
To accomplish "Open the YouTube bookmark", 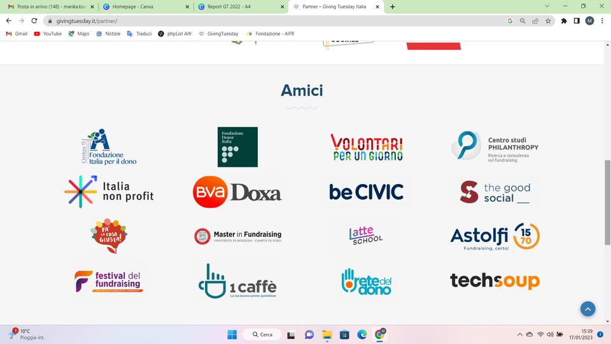I will coord(48,34).
